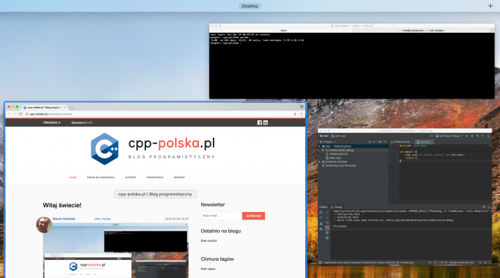Screen dimensions: 500x278
Task: Open the KONTAKT menu item
Action: click(179, 177)
